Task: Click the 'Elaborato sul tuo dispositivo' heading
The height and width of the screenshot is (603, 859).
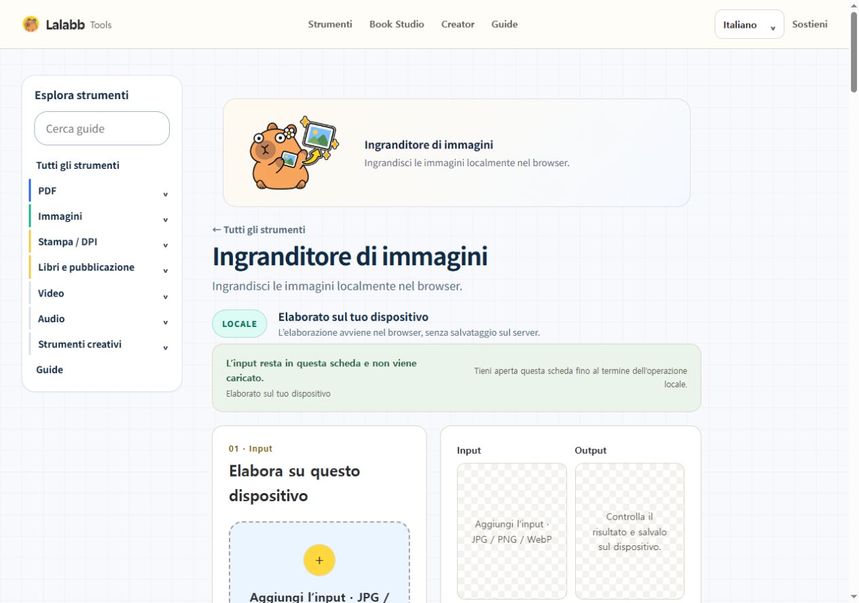Action: [x=353, y=317]
